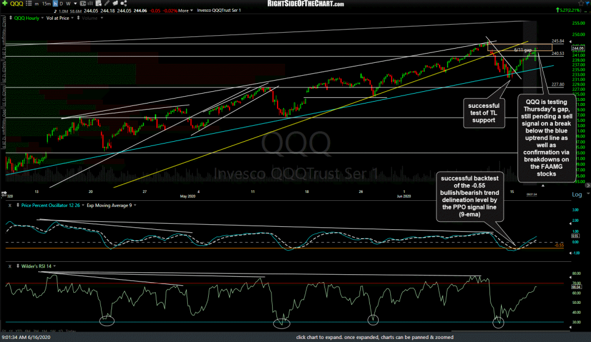
Task: Click the 'QQQ is testing Thursday's gap' note
Action: click(x=546, y=138)
